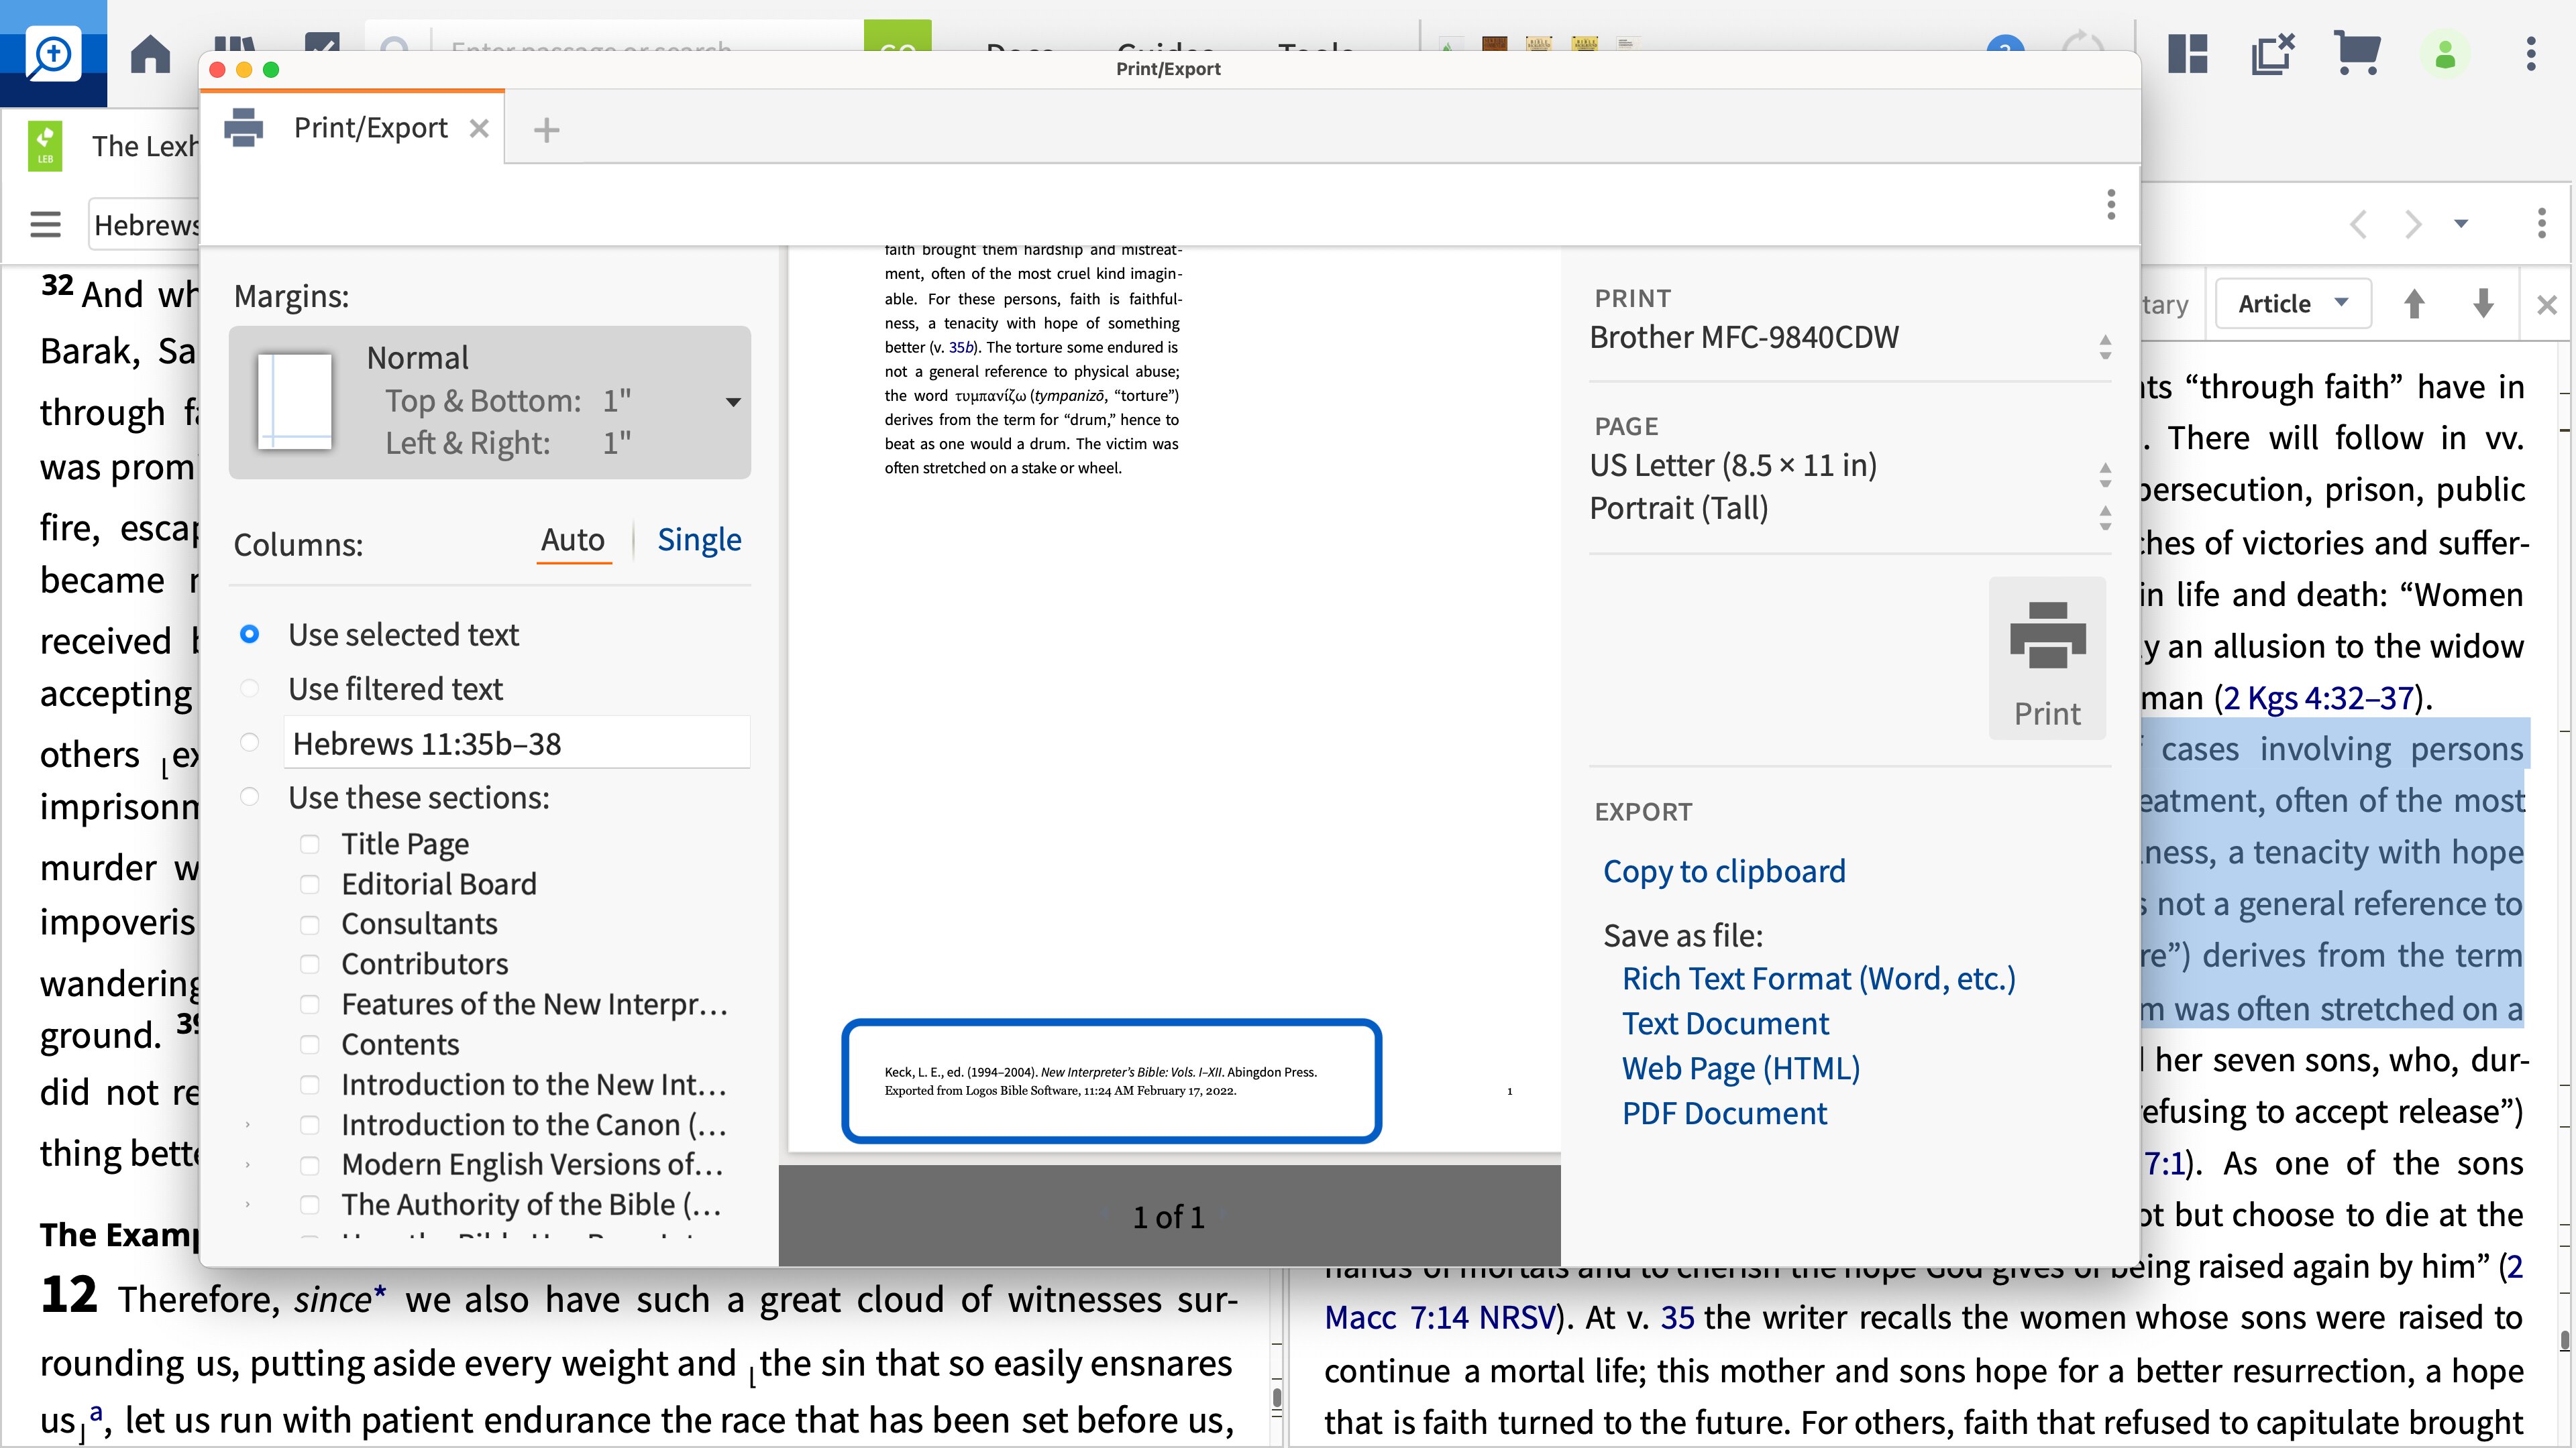The image size is (2576, 1448).
Task: Select Single column layout
Action: (699, 540)
